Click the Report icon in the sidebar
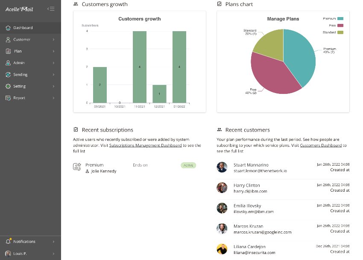Screen dimensions: 363x260 8,98
